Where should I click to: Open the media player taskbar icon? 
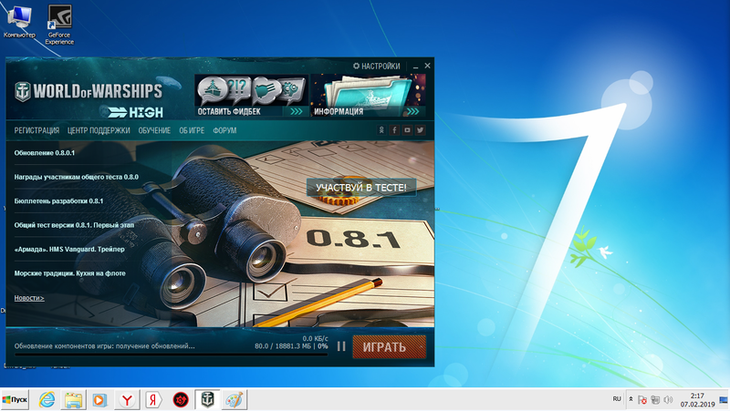coord(99,400)
